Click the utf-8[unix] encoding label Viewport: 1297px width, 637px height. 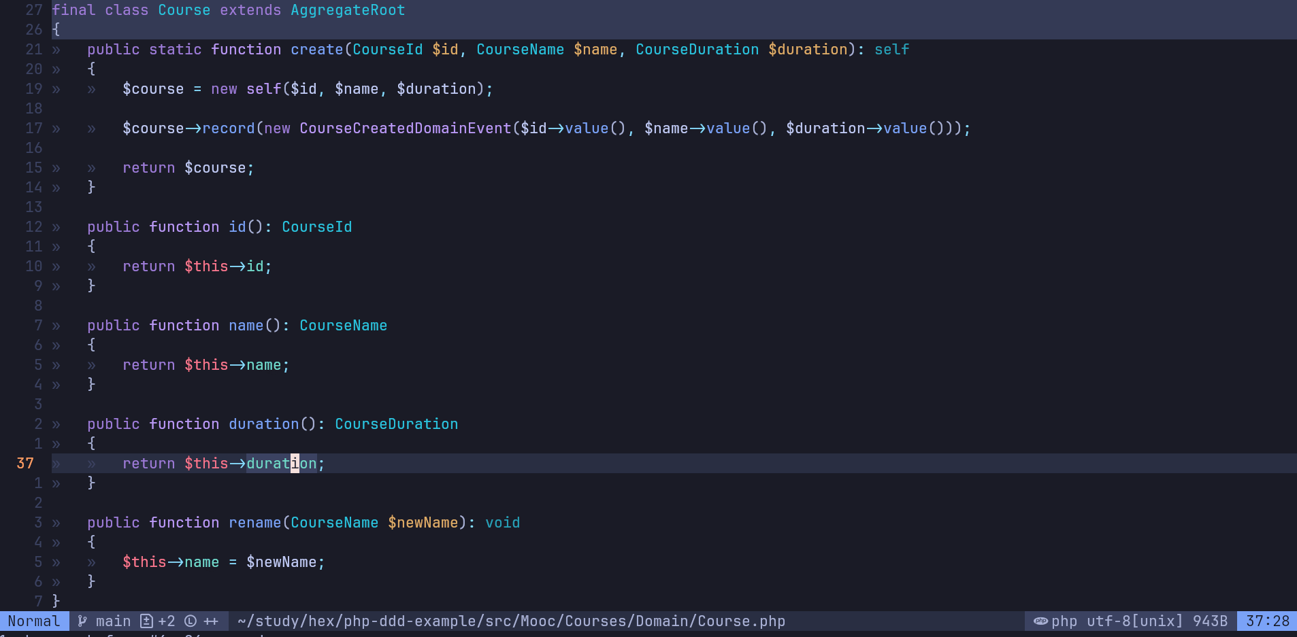tap(1134, 621)
